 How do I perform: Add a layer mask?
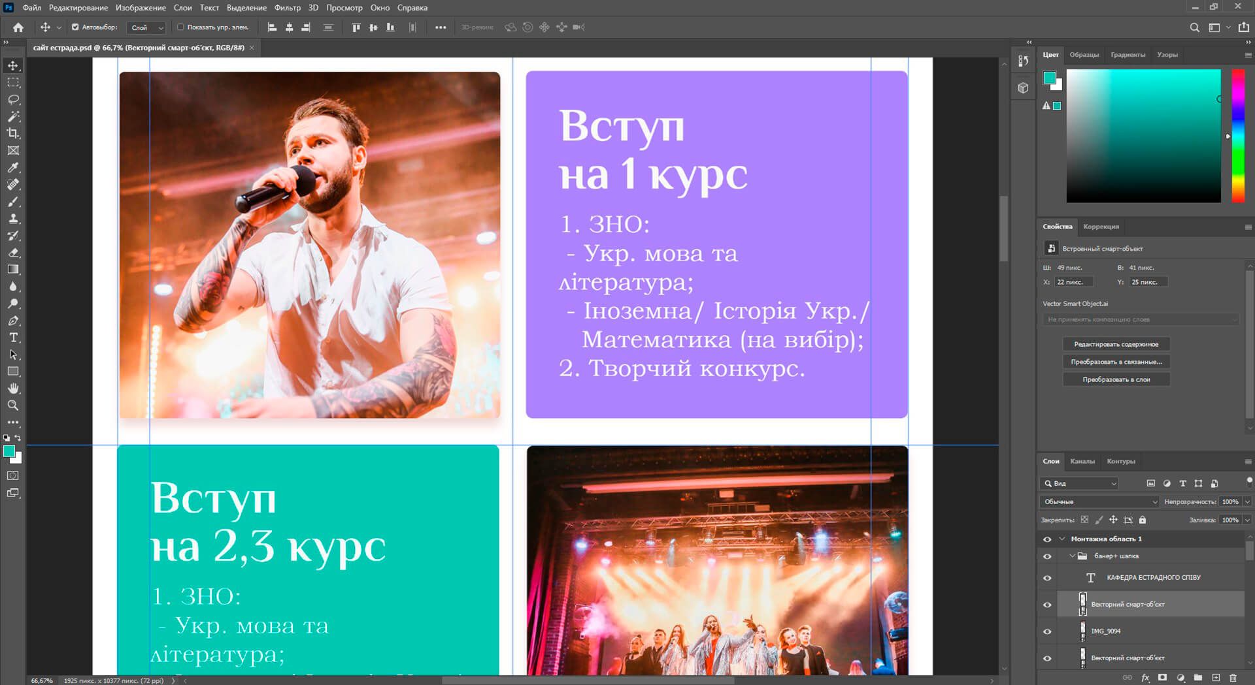[x=1162, y=678]
